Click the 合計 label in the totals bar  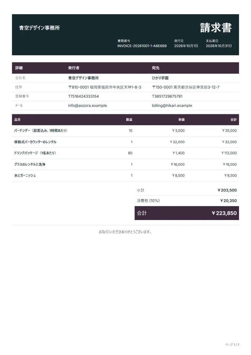[142, 213]
